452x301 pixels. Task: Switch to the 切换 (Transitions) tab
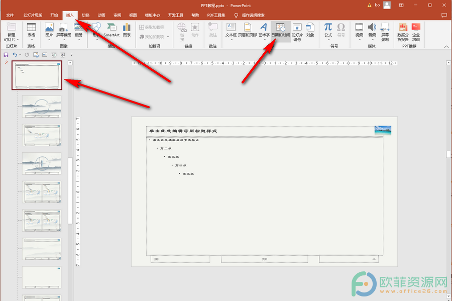pyautogui.click(x=85, y=15)
